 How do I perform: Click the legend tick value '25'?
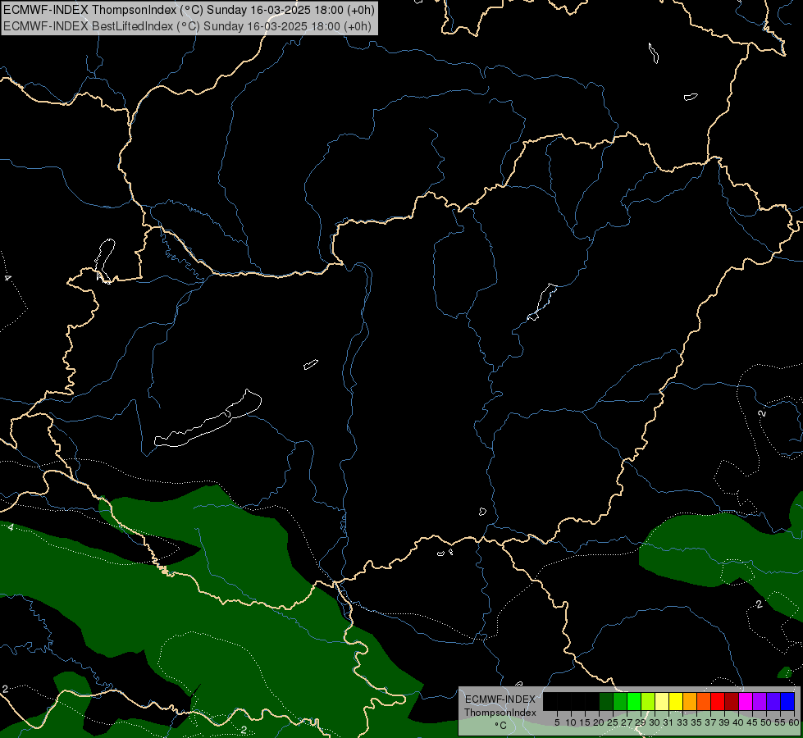click(613, 722)
